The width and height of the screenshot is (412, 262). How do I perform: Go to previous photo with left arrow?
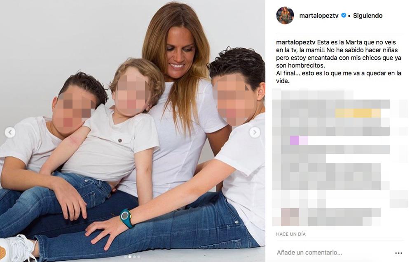10,132
